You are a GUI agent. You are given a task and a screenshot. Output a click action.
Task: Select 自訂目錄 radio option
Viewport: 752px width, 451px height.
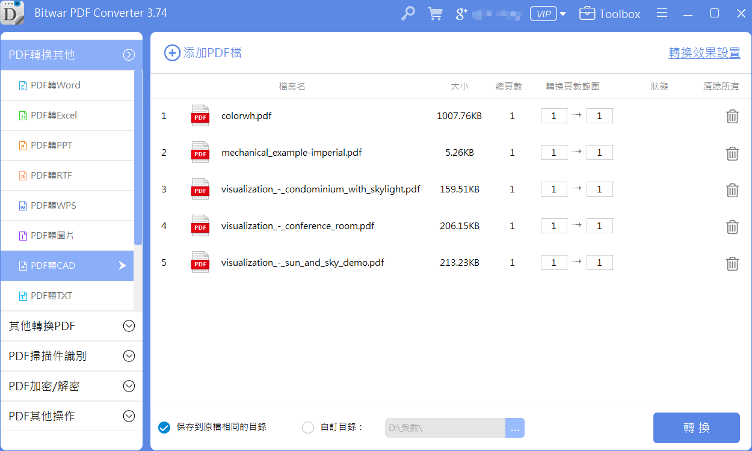pyautogui.click(x=308, y=428)
